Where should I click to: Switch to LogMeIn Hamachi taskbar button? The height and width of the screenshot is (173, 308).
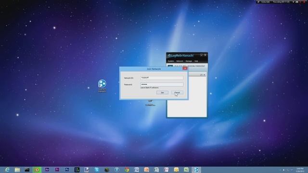click(x=196, y=170)
